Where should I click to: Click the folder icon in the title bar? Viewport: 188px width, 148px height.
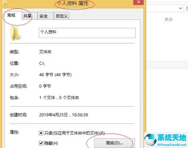tap(5, 3)
